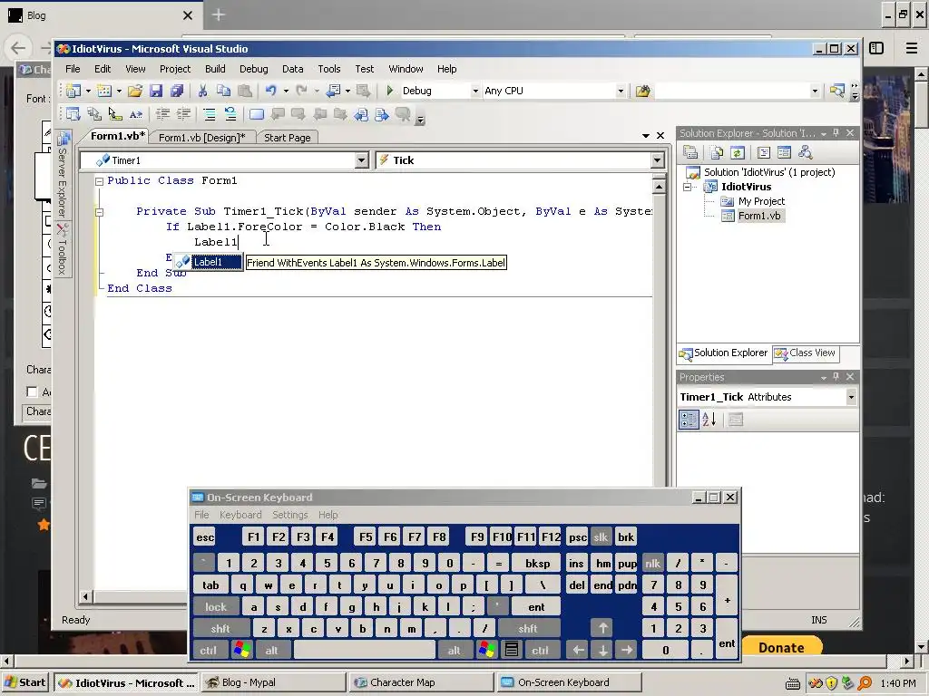The height and width of the screenshot is (696, 929).
Task: Click Solution Explorer's Properties icon
Action: click(690, 152)
